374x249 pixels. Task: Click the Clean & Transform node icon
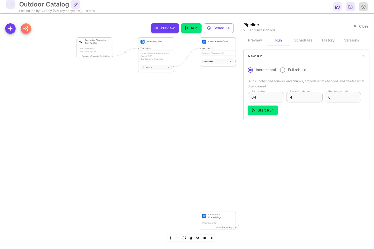tap(204, 41)
